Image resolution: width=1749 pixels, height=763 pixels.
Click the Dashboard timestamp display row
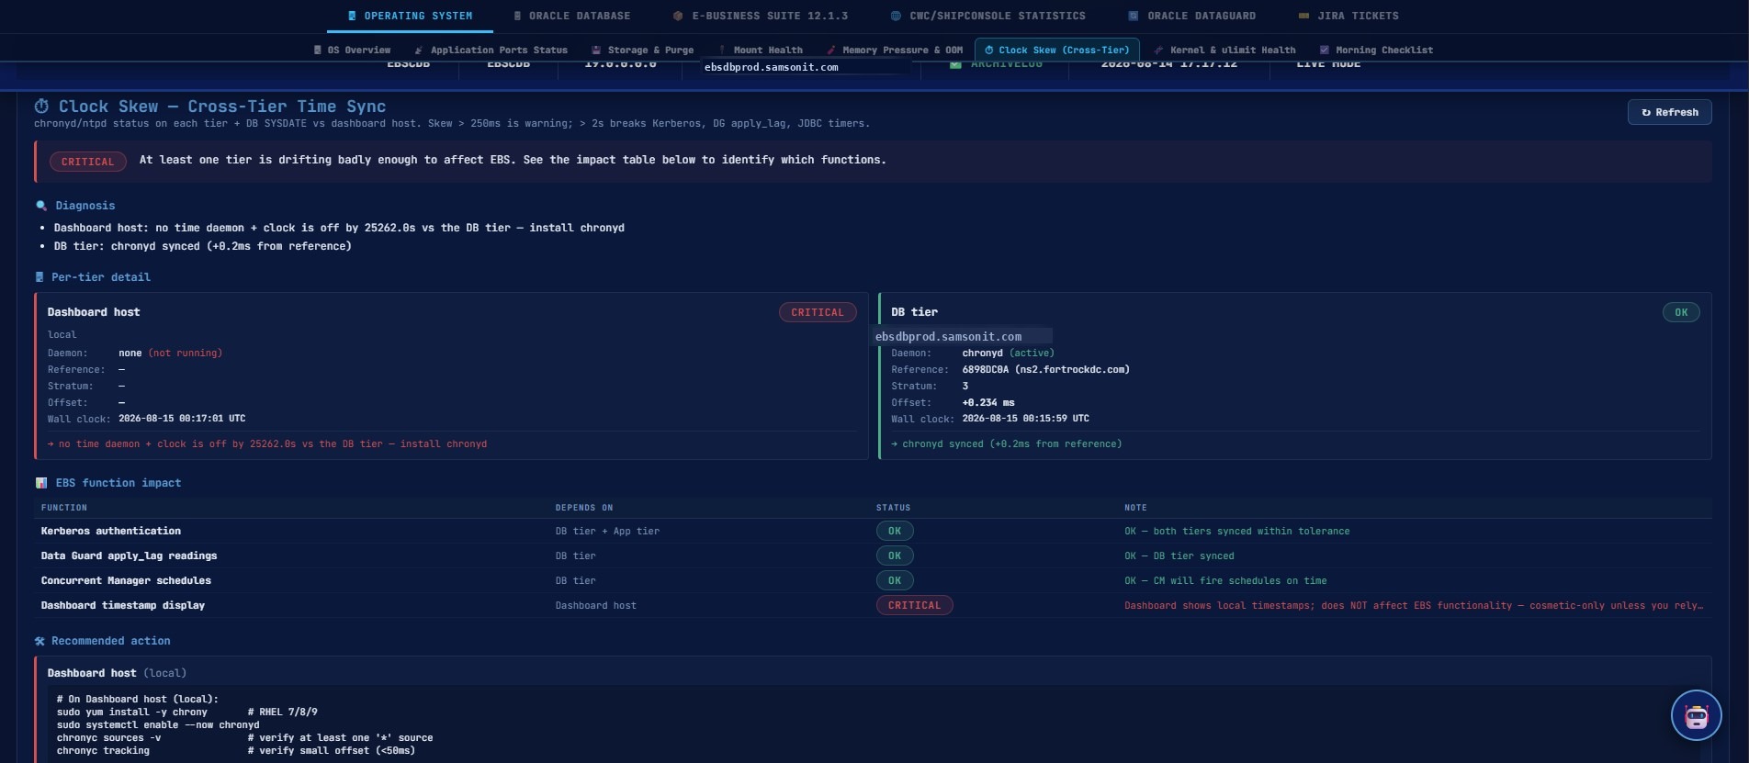(x=873, y=605)
